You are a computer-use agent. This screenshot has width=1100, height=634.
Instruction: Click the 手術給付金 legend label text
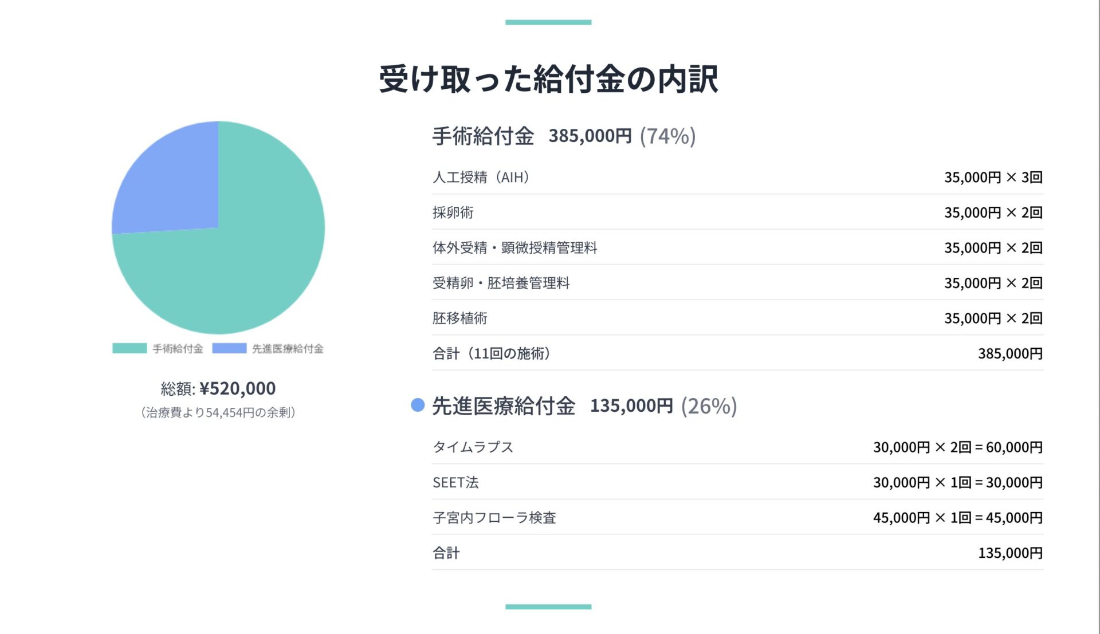click(178, 349)
